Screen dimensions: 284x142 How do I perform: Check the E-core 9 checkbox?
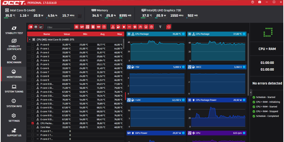(33, 80)
